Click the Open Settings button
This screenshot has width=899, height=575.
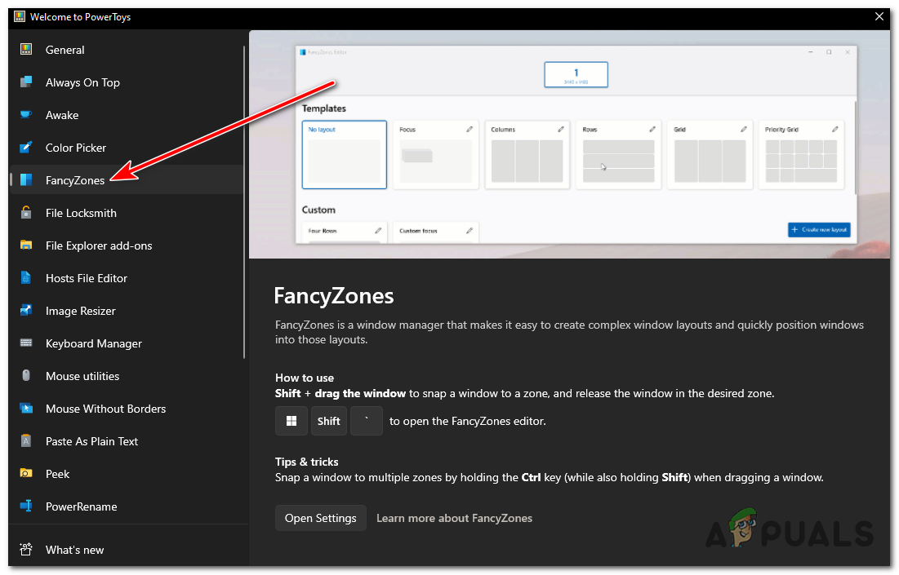pos(320,518)
